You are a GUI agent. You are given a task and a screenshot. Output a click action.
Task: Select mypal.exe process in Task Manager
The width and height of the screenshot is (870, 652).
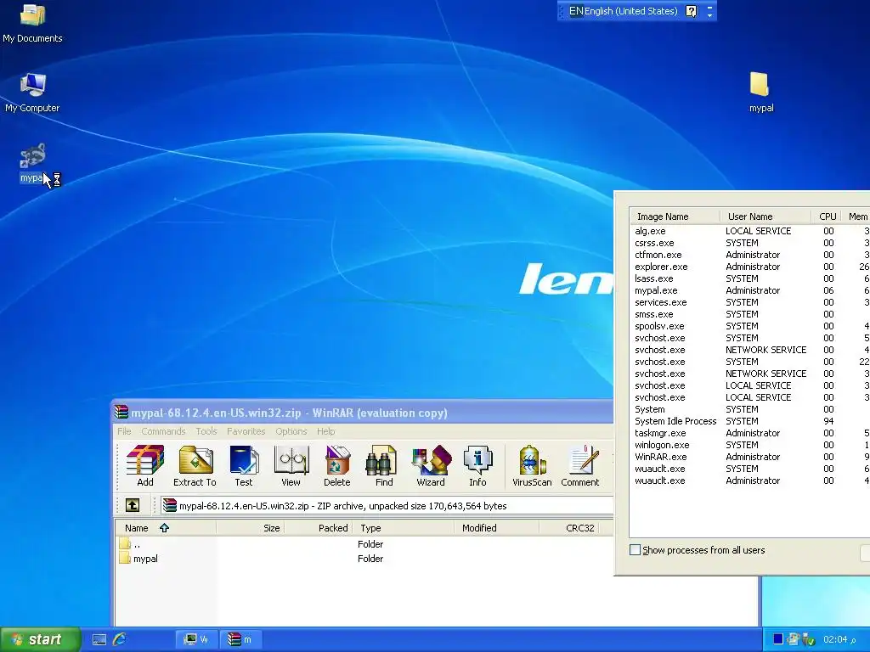tap(750, 290)
